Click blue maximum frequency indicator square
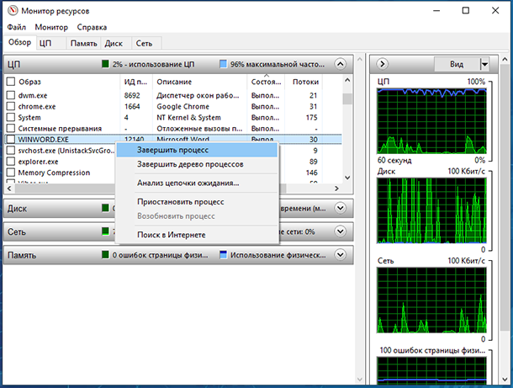Viewport: 513px width, 388px height. 223,64
